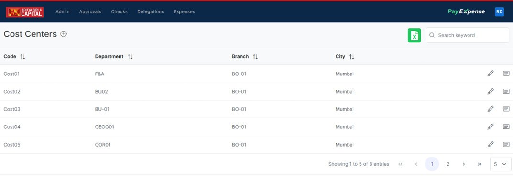Open the Admin menu
This screenshot has height=179, width=513.
63,12
